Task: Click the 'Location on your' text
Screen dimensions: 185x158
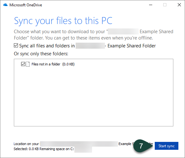Action: [26, 144]
